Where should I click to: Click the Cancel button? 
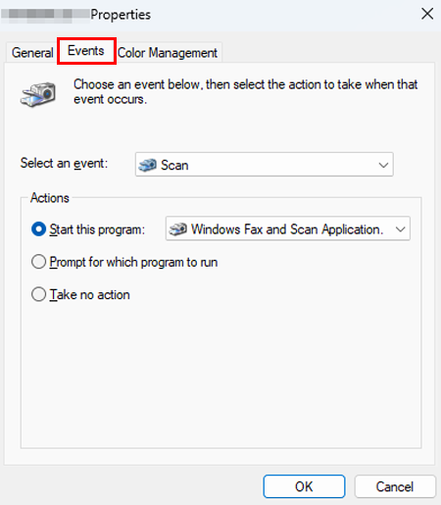[x=395, y=486]
